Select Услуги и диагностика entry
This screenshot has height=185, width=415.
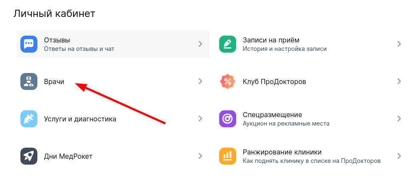pos(80,119)
